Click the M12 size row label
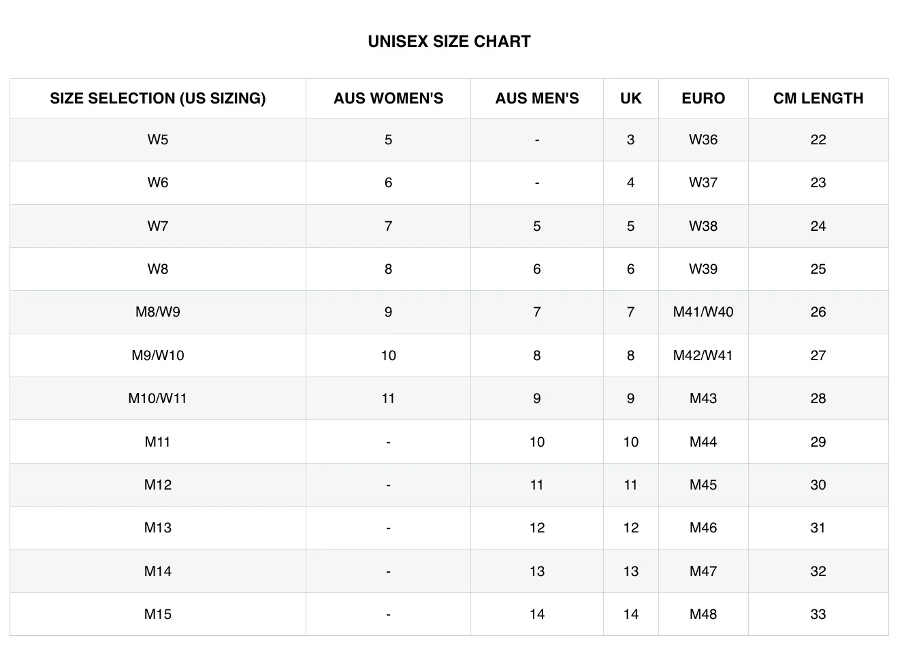The height and width of the screenshot is (655, 904). click(x=157, y=485)
